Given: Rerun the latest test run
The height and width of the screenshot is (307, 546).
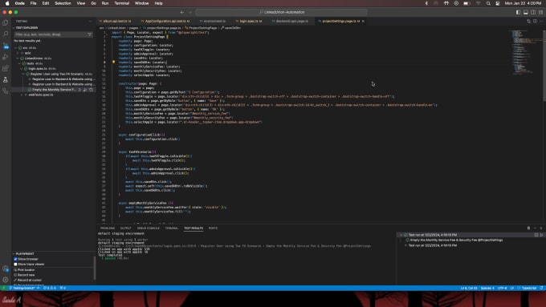Looking at the screenshot, I should click(x=541, y=235).
